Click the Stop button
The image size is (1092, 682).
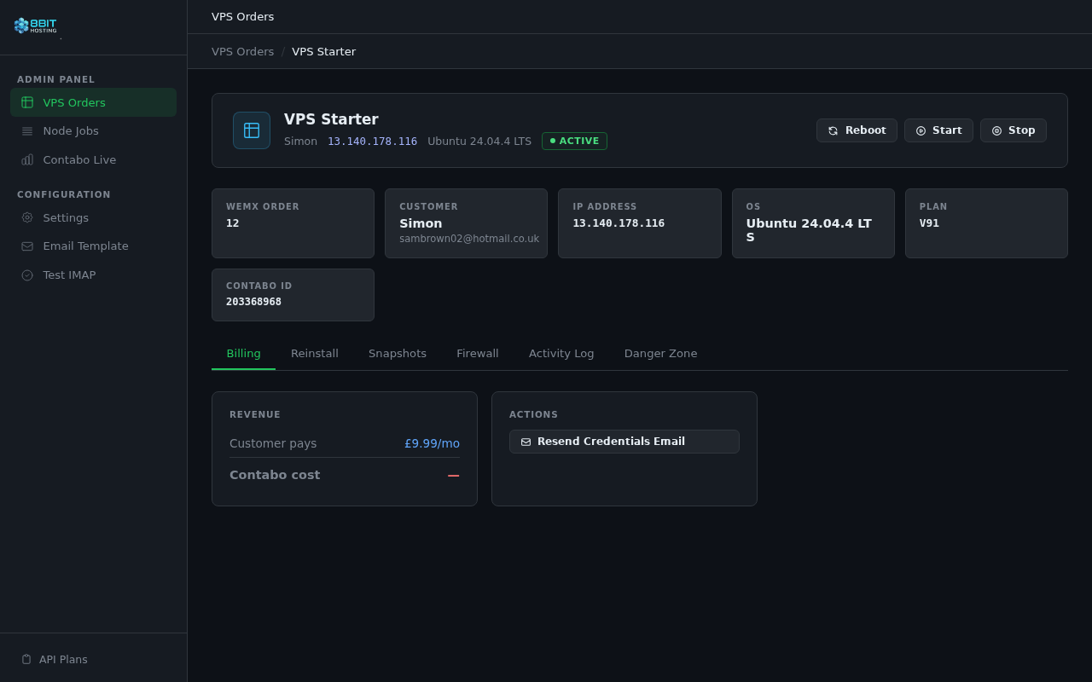1014,130
